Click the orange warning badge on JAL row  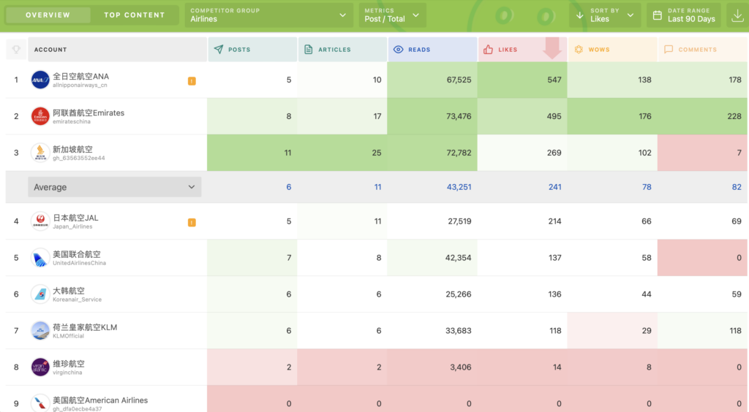192,223
